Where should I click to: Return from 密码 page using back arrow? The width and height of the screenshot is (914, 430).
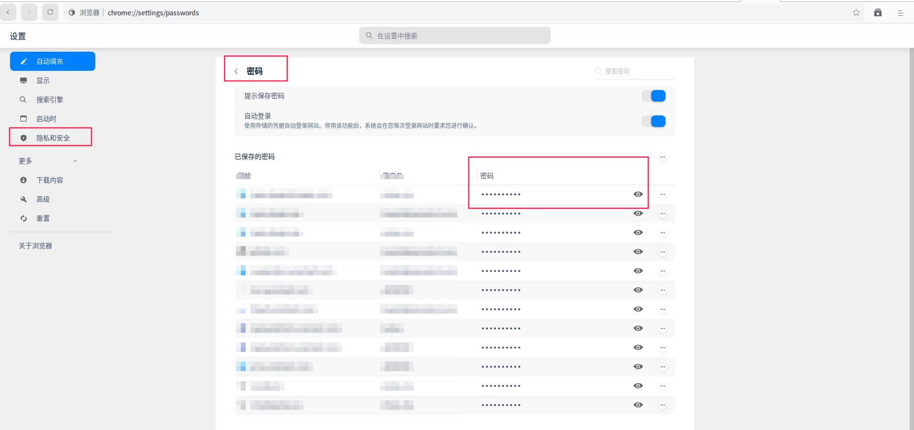point(236,71)
